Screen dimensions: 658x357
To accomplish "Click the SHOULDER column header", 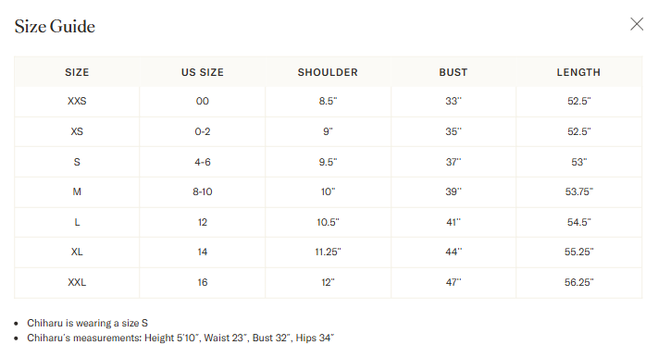I will (x=328, y=72).
